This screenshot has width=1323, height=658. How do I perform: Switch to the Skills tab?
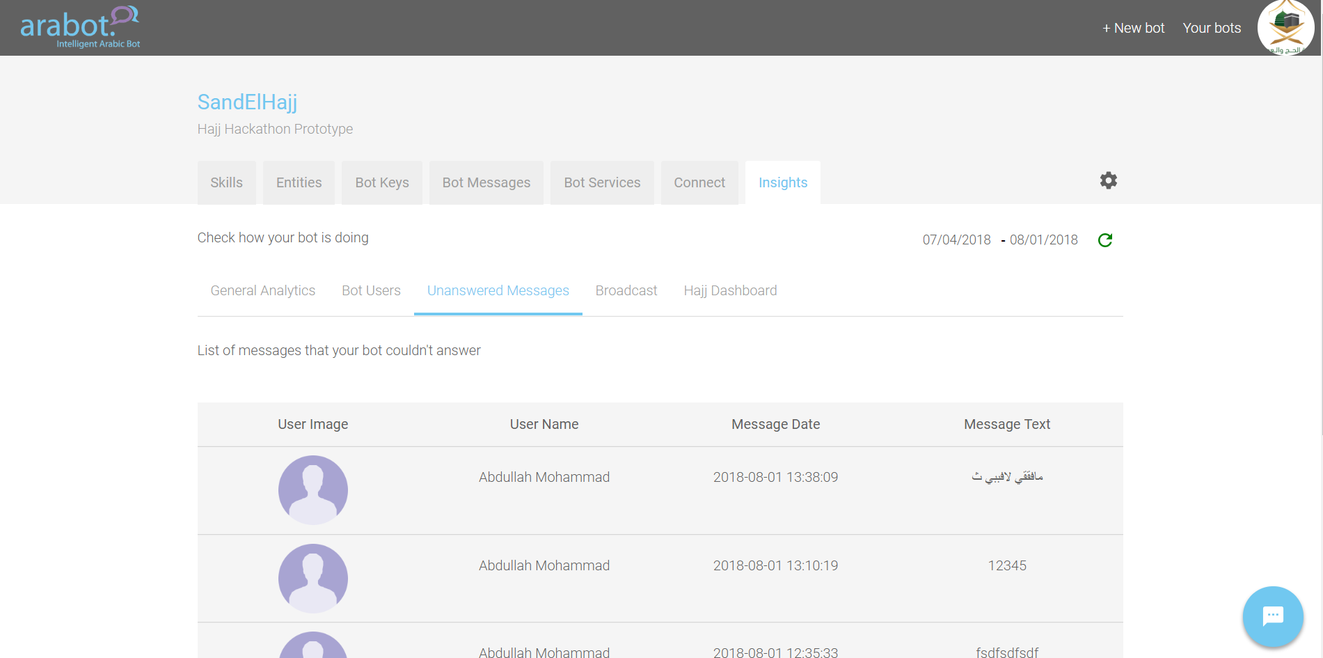point(227,182)
